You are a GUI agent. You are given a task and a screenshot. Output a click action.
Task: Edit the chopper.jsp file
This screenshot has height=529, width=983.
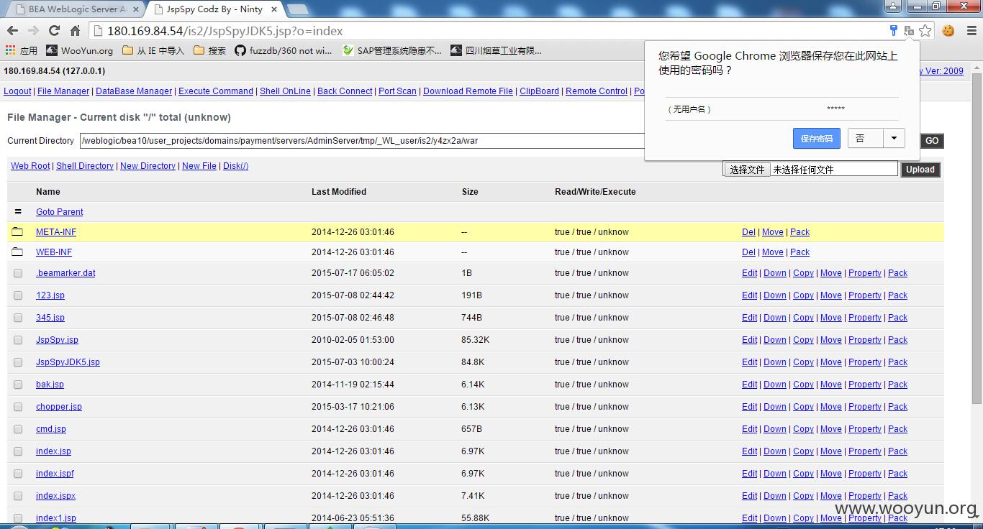[750, 407]
